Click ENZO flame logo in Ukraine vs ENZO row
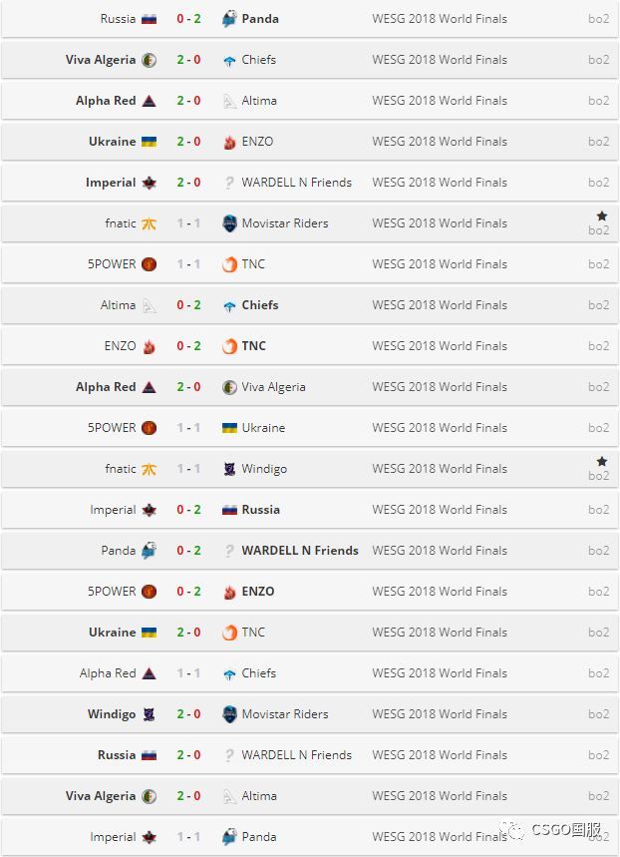This screenshot has width=620, height=857. click(x=229, y=142)
